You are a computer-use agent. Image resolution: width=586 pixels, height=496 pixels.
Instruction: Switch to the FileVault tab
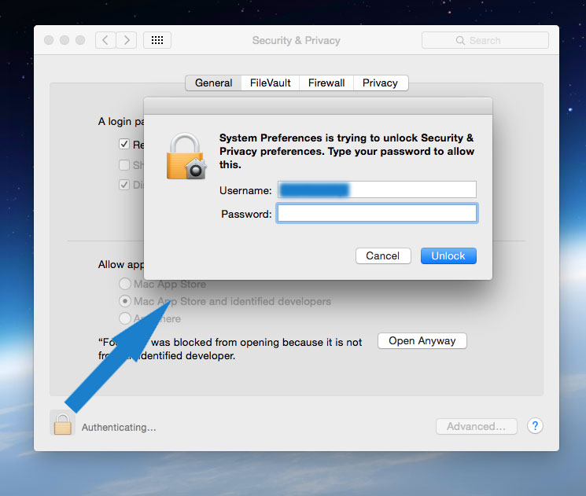tap(271, 83)
